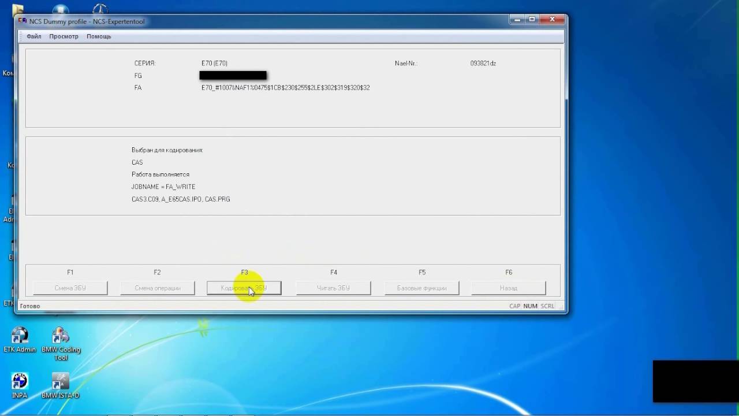Viewport: 739px width, 416px height.
Task: Click the Базовые функции button
Action: (422, 288)
